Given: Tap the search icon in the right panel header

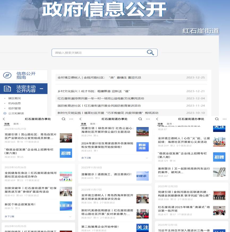Looking at the screenshot, I should 217,119.
